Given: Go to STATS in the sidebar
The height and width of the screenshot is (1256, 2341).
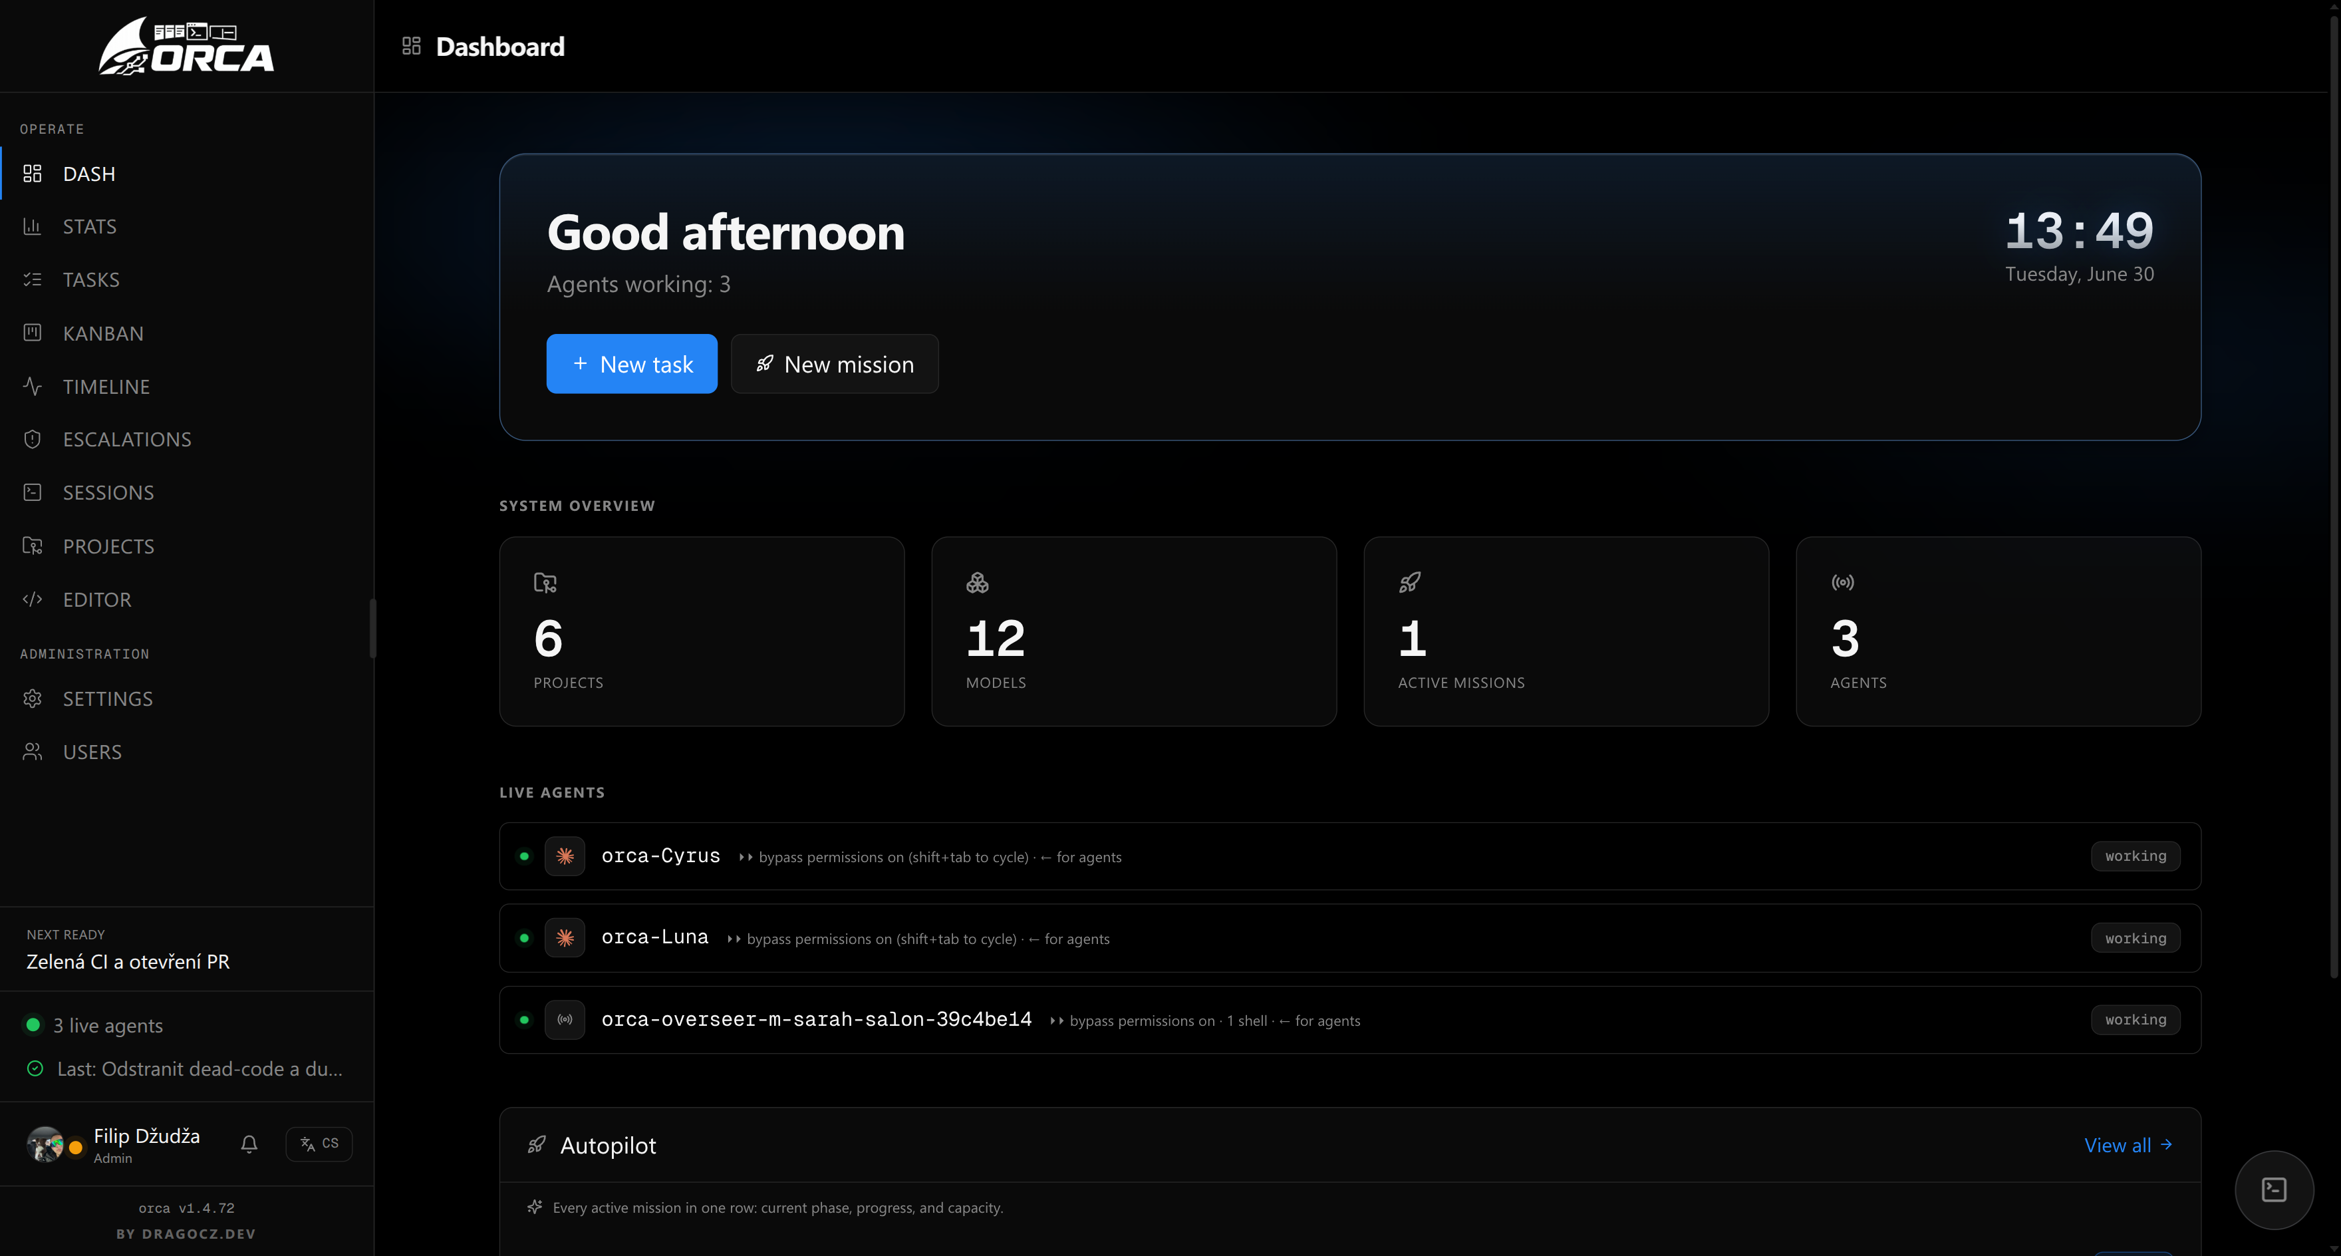Looking at the screenshot, I should point(186,226).
